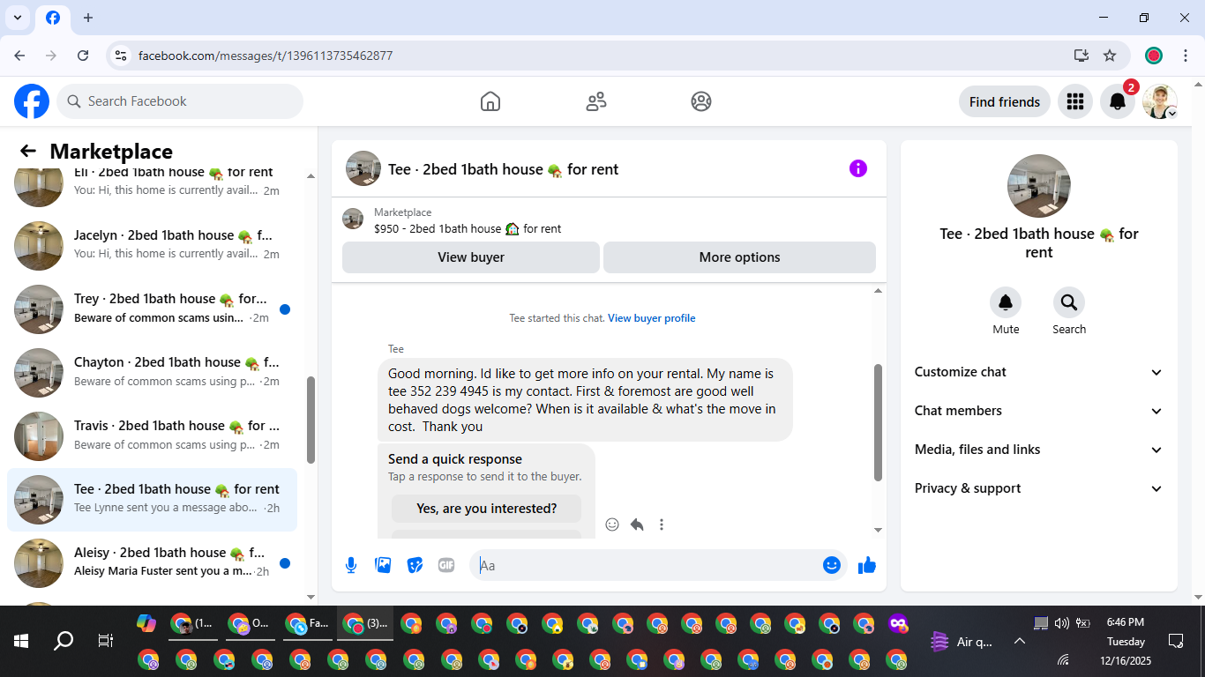Search in conversation with the magnifier icon
1205x677 pixels.
(1069, 303)
